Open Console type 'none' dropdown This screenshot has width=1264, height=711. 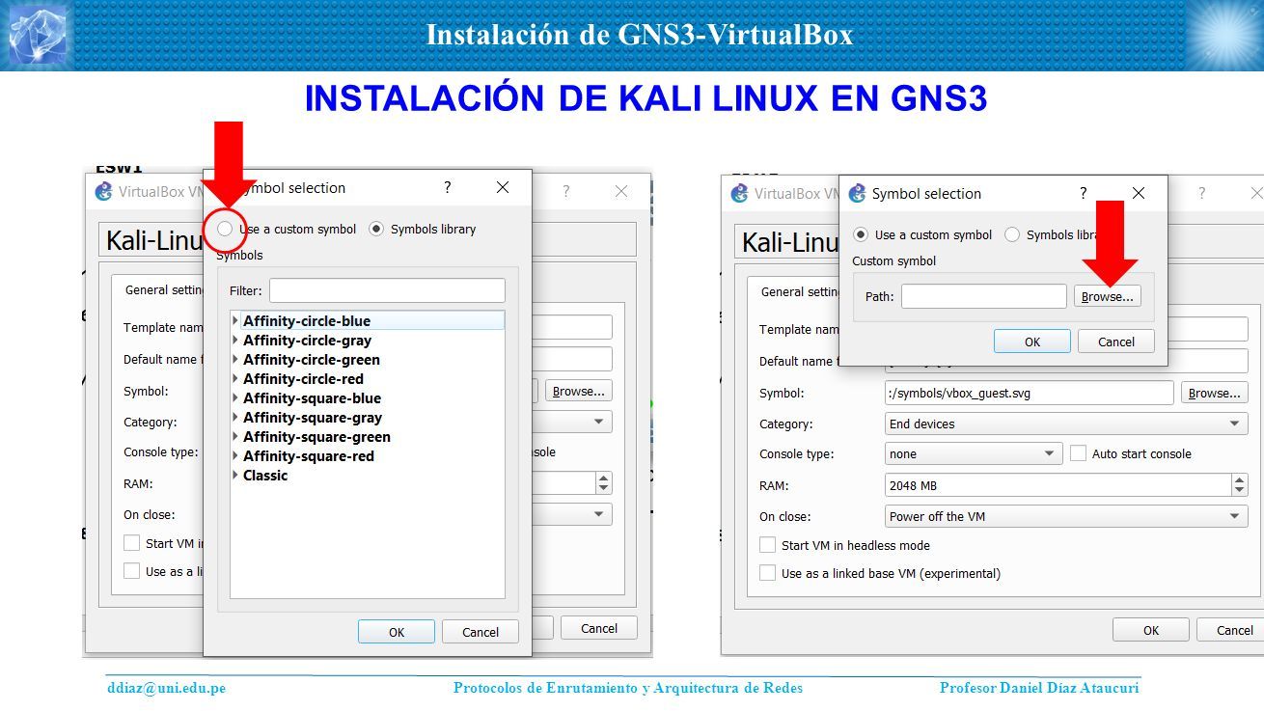tap(974, 453)
